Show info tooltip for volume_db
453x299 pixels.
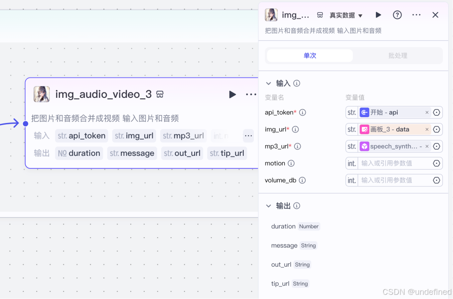click(x=302, y=181)
